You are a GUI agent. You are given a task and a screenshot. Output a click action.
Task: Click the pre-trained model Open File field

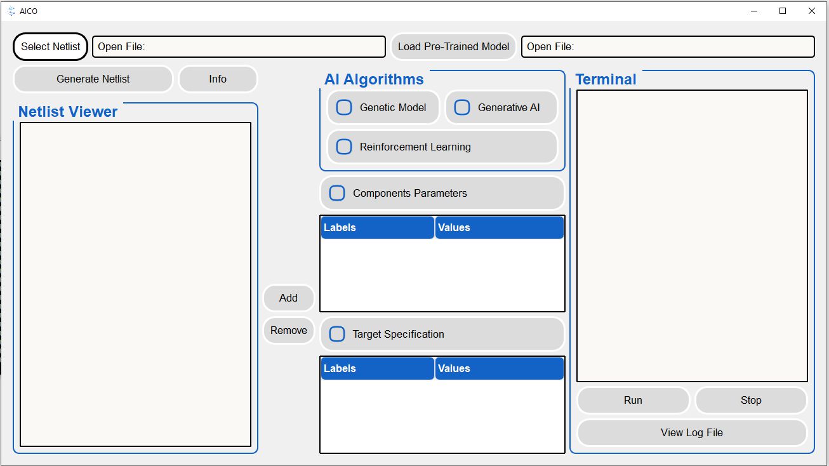point(668,47)
